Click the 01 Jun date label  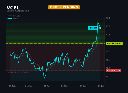(83, 86)
